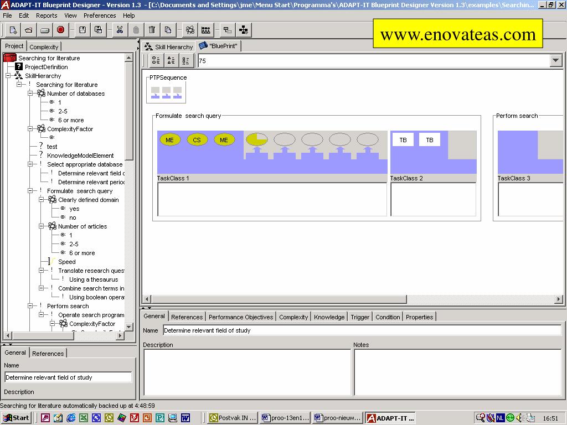Click the scissors Cut icon
This screenshot has height=425, width=567.
(x=120, y=30)
